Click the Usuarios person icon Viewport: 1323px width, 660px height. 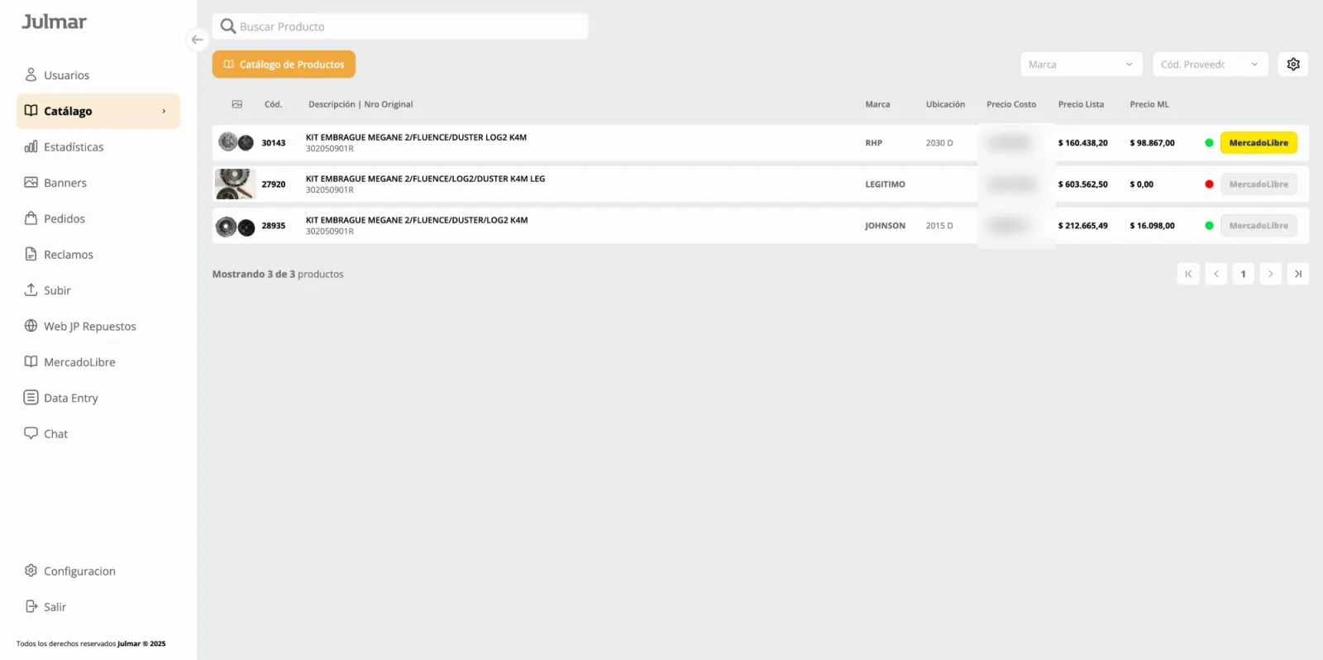[x=31, y=74]
